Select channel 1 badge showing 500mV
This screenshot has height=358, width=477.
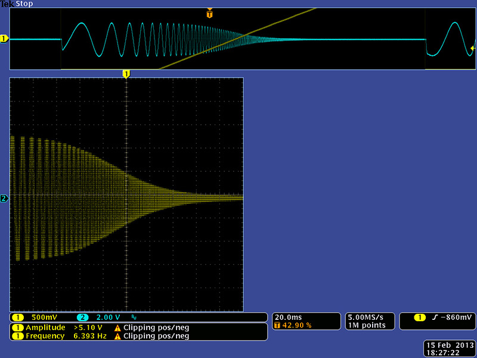[36, 317]
